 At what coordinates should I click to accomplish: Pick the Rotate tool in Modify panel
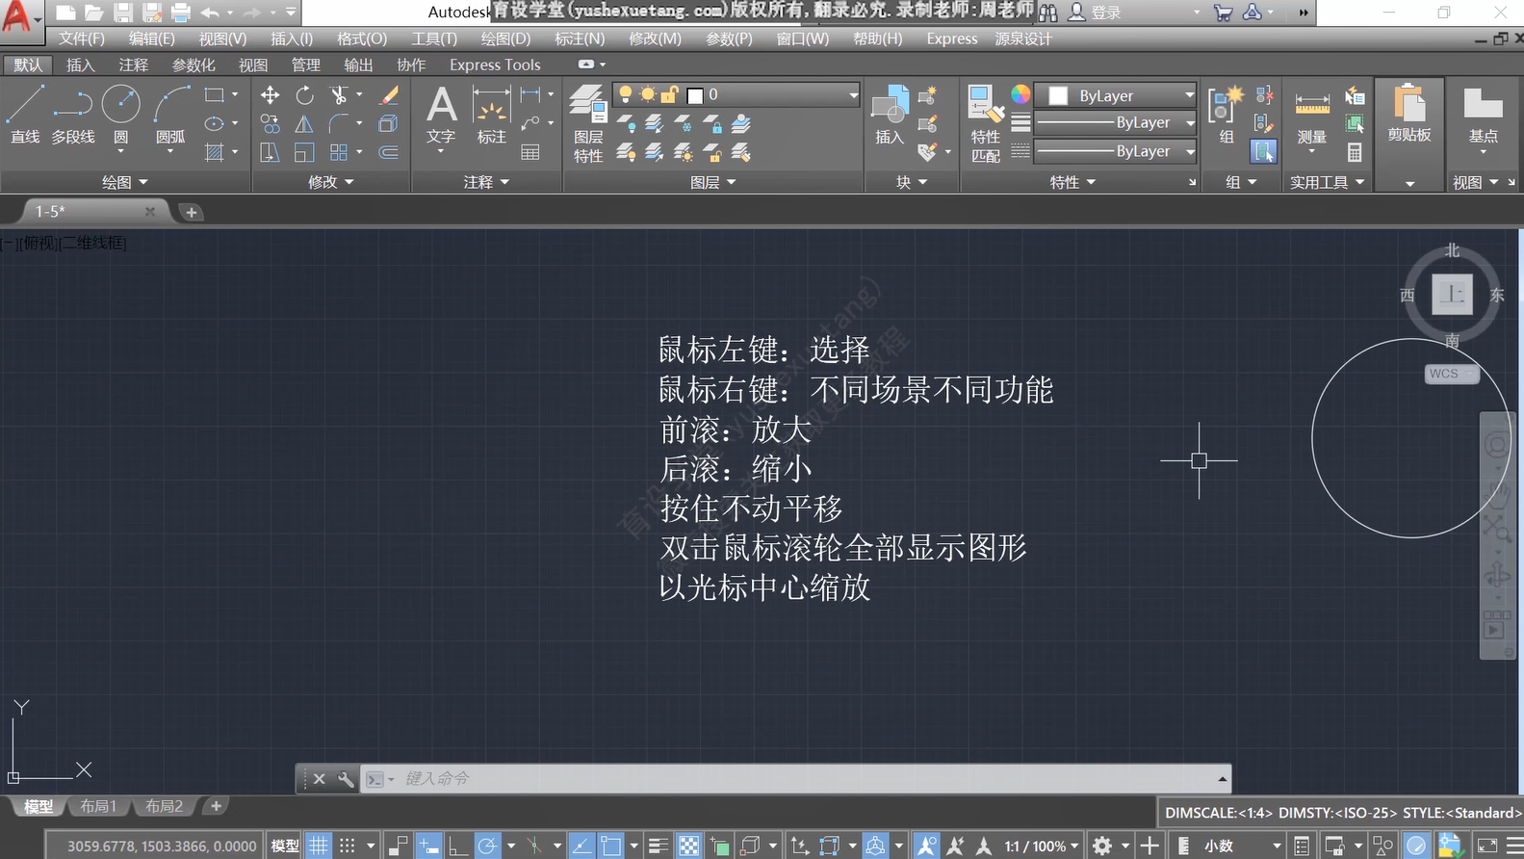(304, 95)
